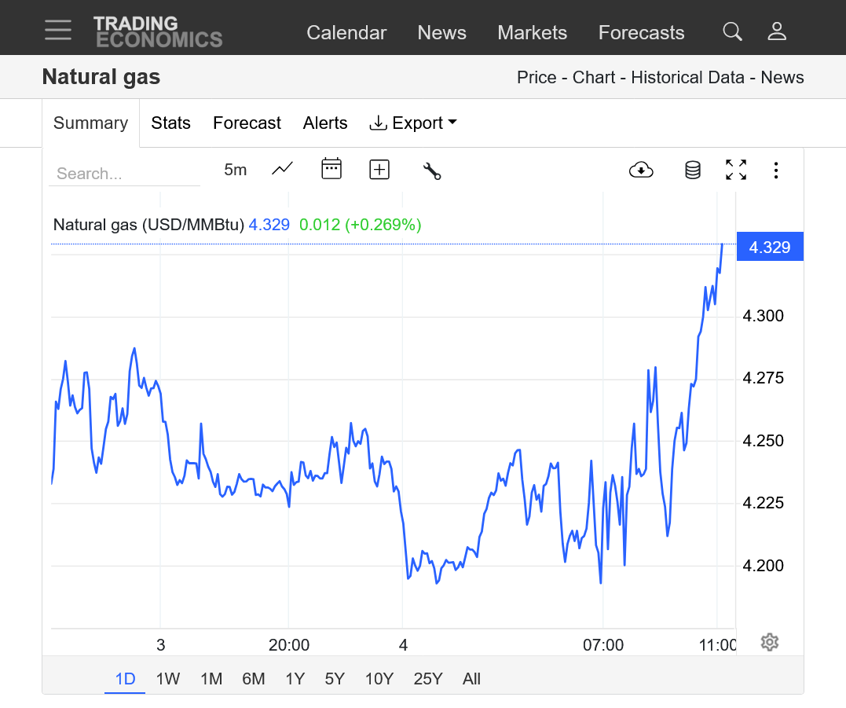Select the 1Y time range
846x708 pixels.
(295, 679)
